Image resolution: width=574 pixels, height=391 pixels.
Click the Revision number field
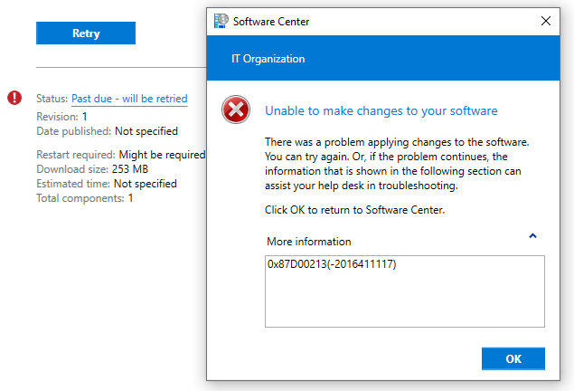tap(61, 117)
